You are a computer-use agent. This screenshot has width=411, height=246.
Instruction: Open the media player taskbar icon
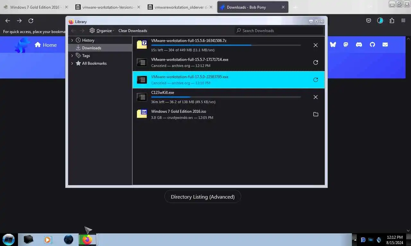click(x=48, y=239)
